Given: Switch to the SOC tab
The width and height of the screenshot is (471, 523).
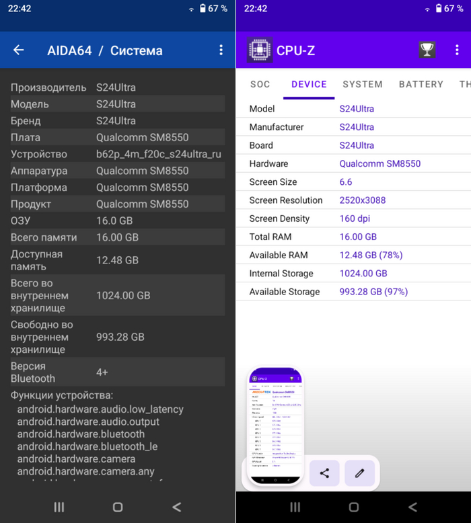Looking at the screenshot, I should click(260, 85).
